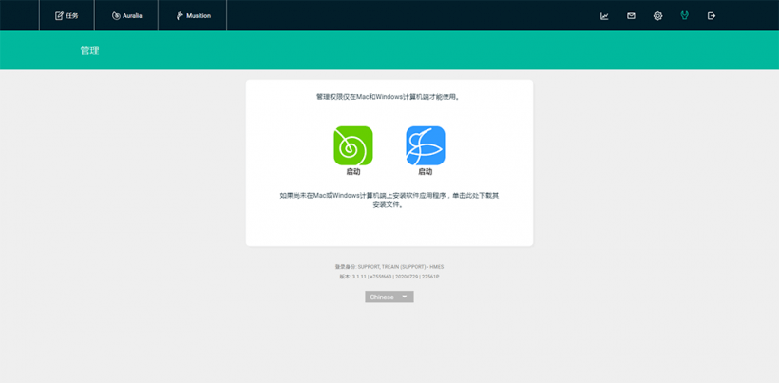Click the green administration icon in header
The width and height of the screenshot is (779, 383).
[685, 16]
